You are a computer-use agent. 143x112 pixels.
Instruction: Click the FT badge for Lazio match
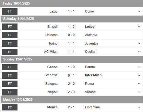click(10, 11)
